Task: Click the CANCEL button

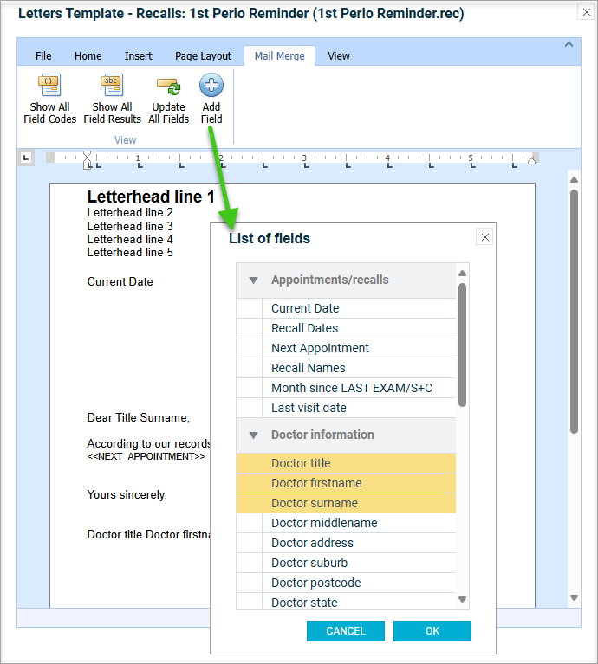Action: coord(346,631)
